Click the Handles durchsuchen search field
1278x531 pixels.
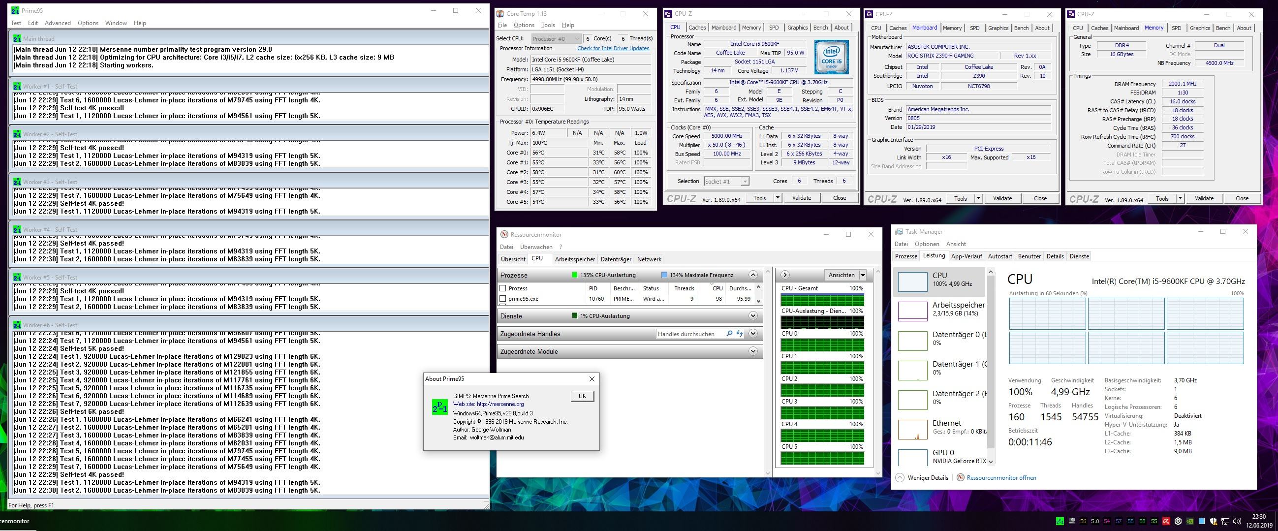[x=689, y=334]
